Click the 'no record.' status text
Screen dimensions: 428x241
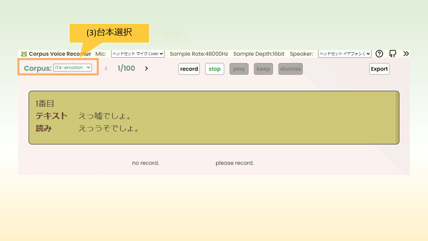click(x=145, y=163)
